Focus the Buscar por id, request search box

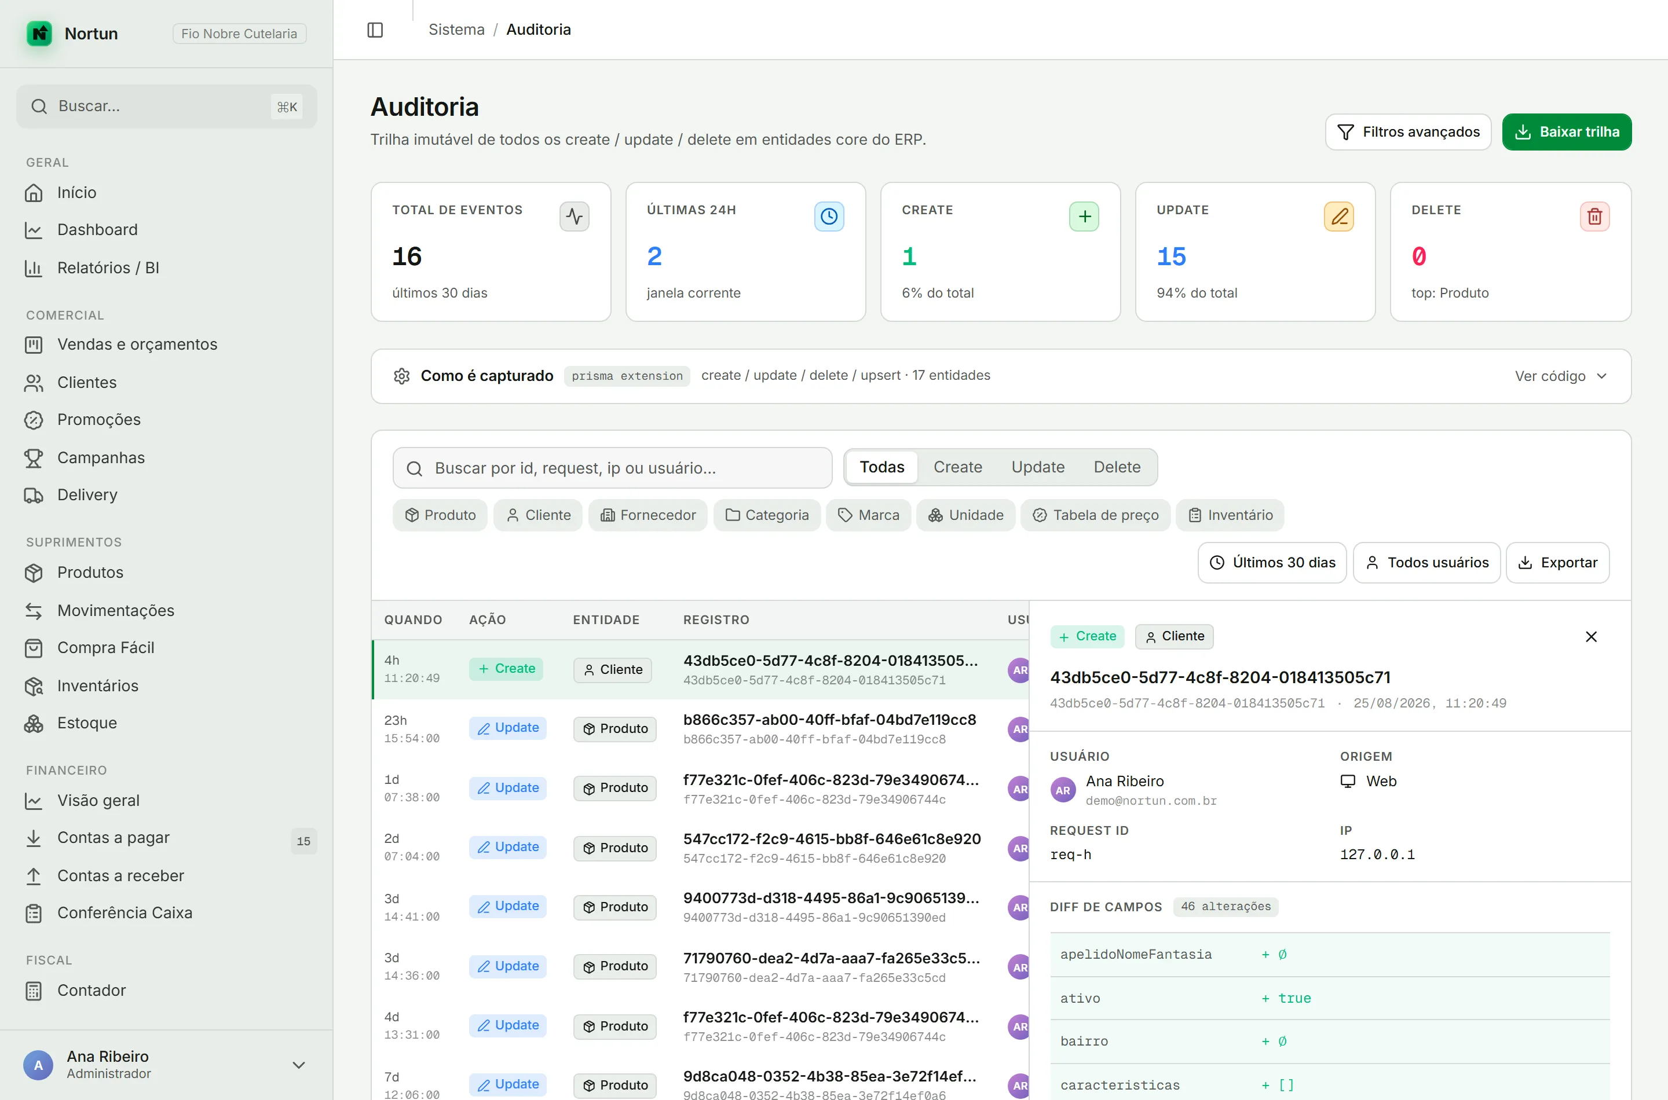point(612,468)
